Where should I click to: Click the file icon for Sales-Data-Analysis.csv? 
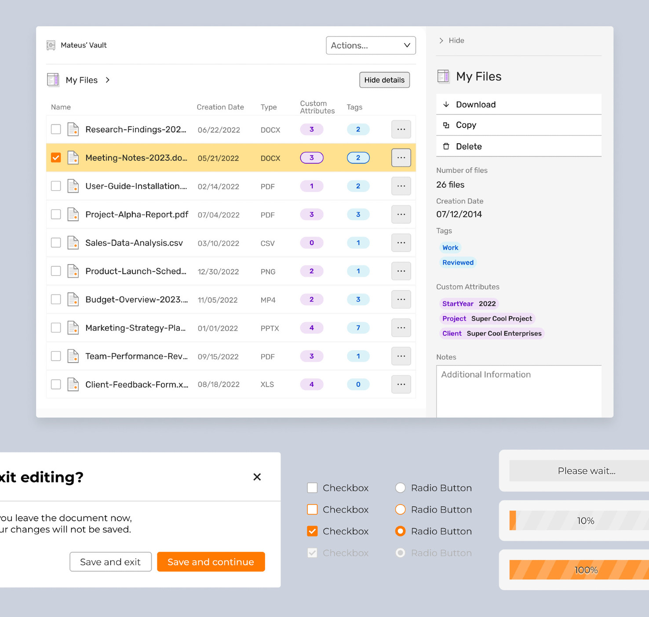click(73, 243)
